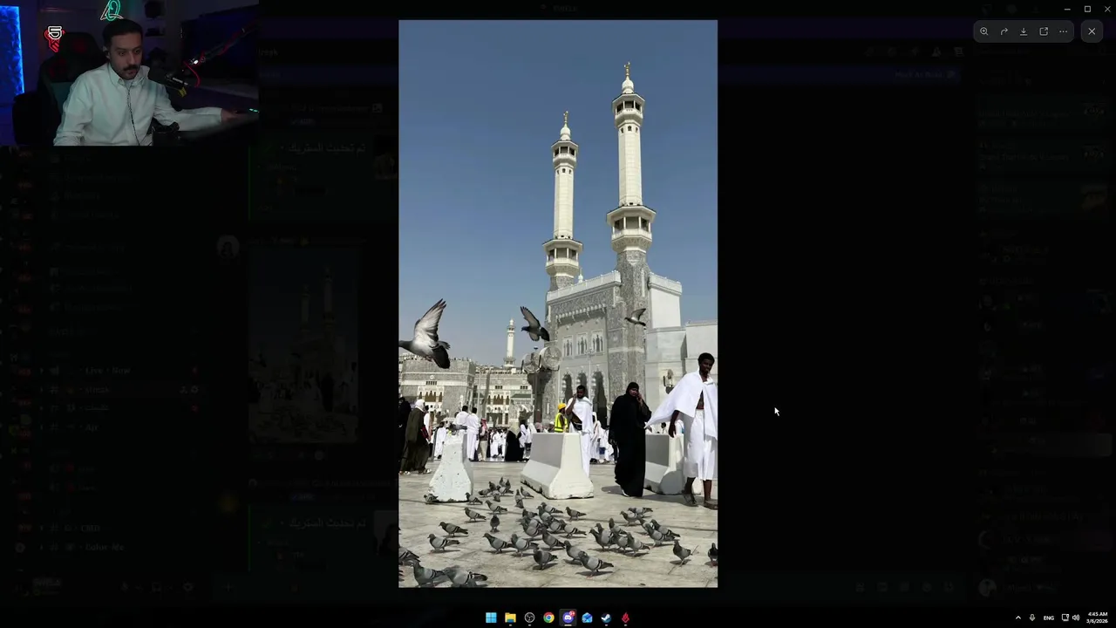The image size is (1116, 628).
Task: Open the three-dot more options menu
Action: coord(1063,31)
